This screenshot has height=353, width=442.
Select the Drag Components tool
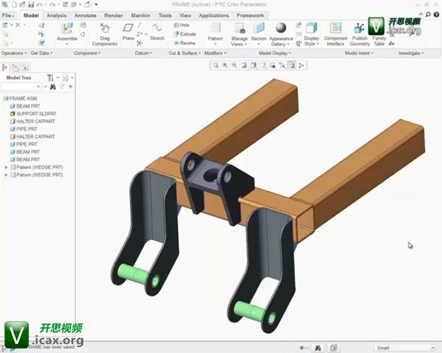104,34
